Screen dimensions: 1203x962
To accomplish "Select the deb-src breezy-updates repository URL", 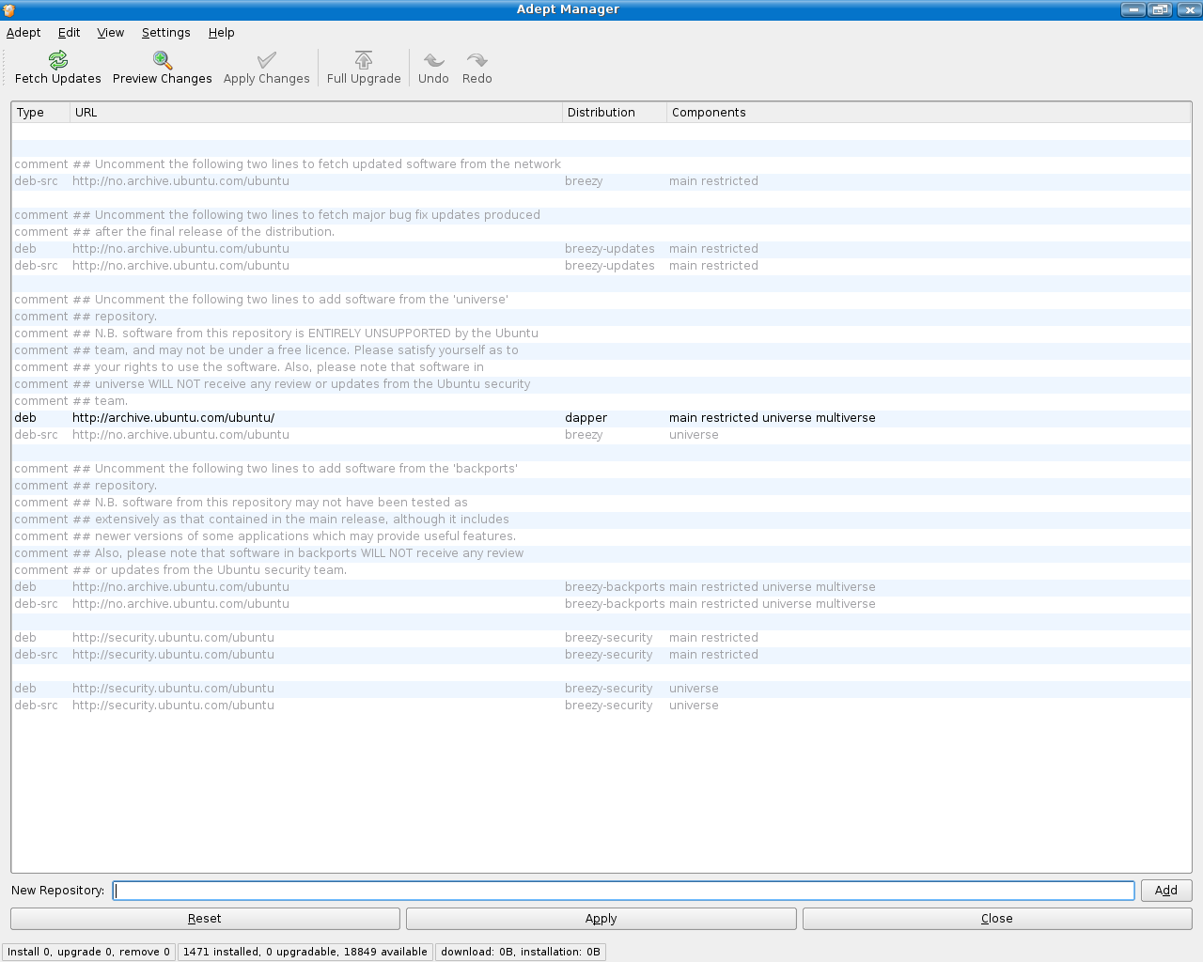I will 180,266.
